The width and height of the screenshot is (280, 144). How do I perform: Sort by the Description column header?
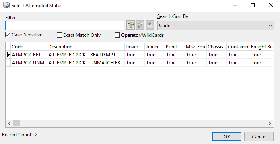pos(86,47)
